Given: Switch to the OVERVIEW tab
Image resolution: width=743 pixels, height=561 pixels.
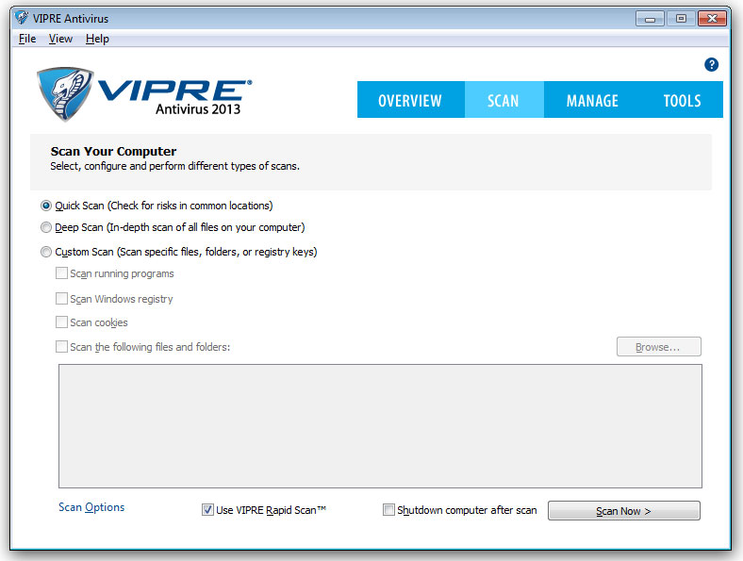Looking at the screenshot, I should pyautogui.click(x=410, y=100).
